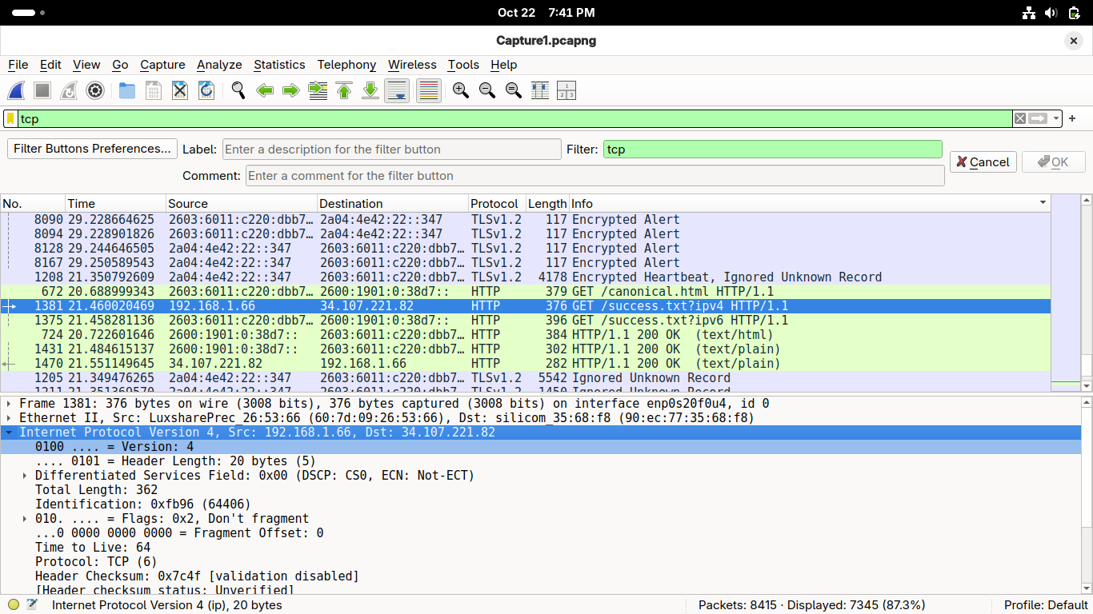Collapse the Internet Protocol Version 4 tree

9,433
